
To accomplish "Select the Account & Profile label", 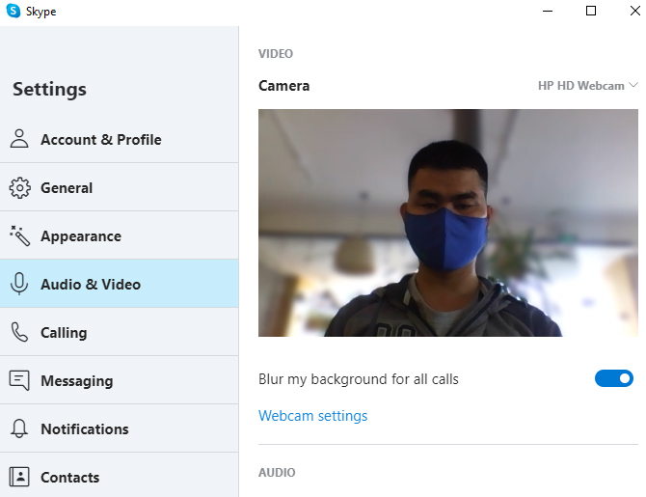I will [100, 139].
